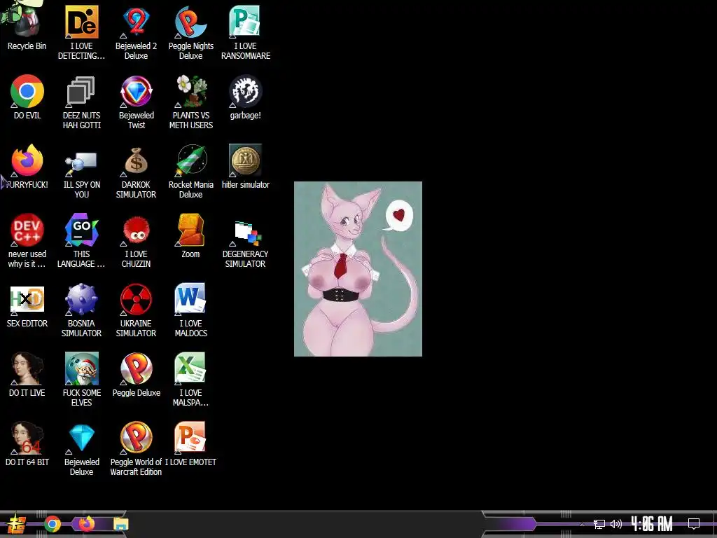The height and width of the screenshot is (538, 717).
Task: Launch Chrome from the taskbar
Action: click(52, 524)
